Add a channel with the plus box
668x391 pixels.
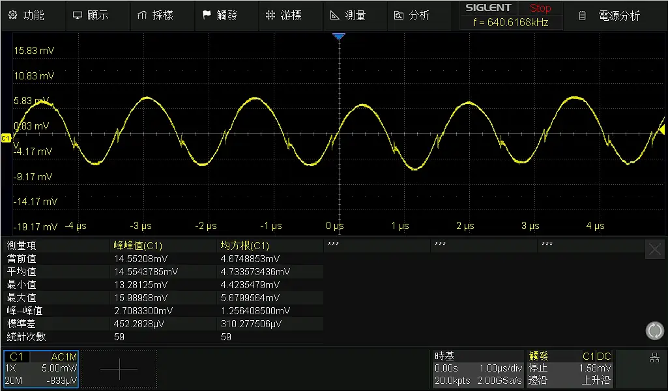click(x=119, y=369)
